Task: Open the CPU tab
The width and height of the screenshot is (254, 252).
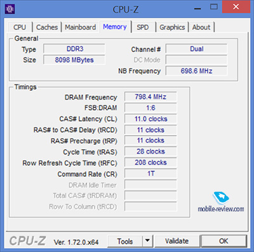Action: (x=20, y=27)
